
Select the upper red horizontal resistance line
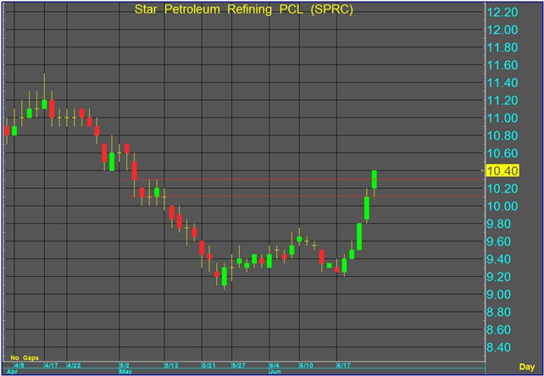tap(302, 180)
